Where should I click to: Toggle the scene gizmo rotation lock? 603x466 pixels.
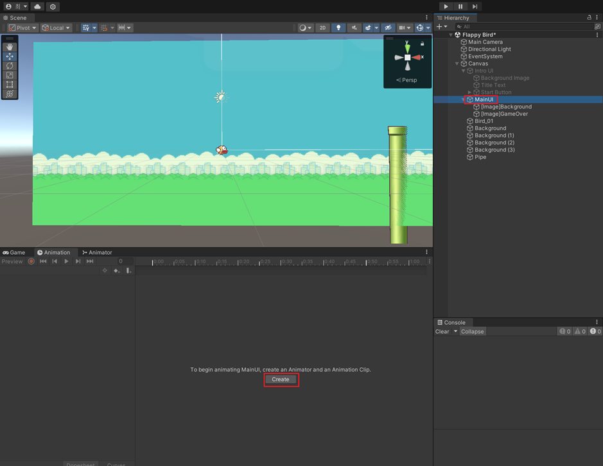tap(423, 44)
